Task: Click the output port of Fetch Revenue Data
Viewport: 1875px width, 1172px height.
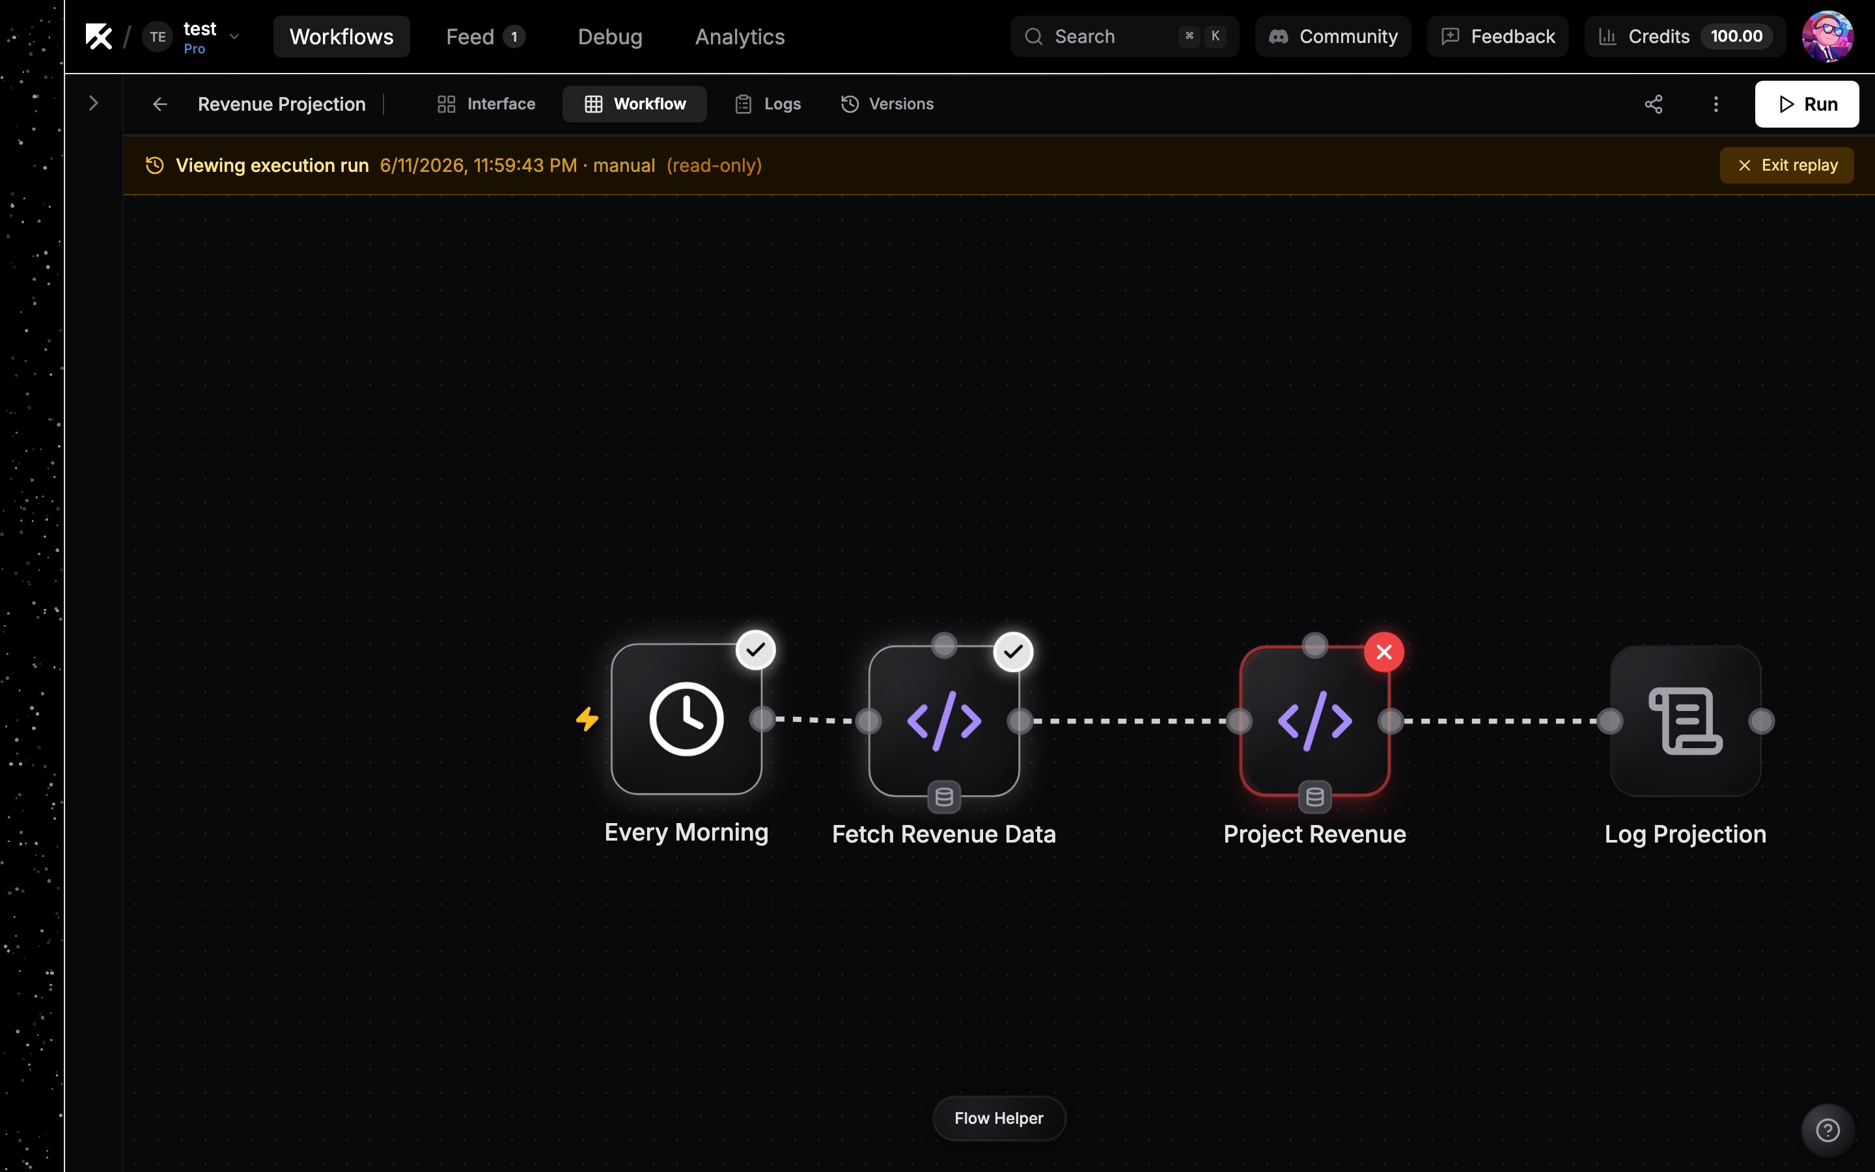Action: tap(1020, 721)
